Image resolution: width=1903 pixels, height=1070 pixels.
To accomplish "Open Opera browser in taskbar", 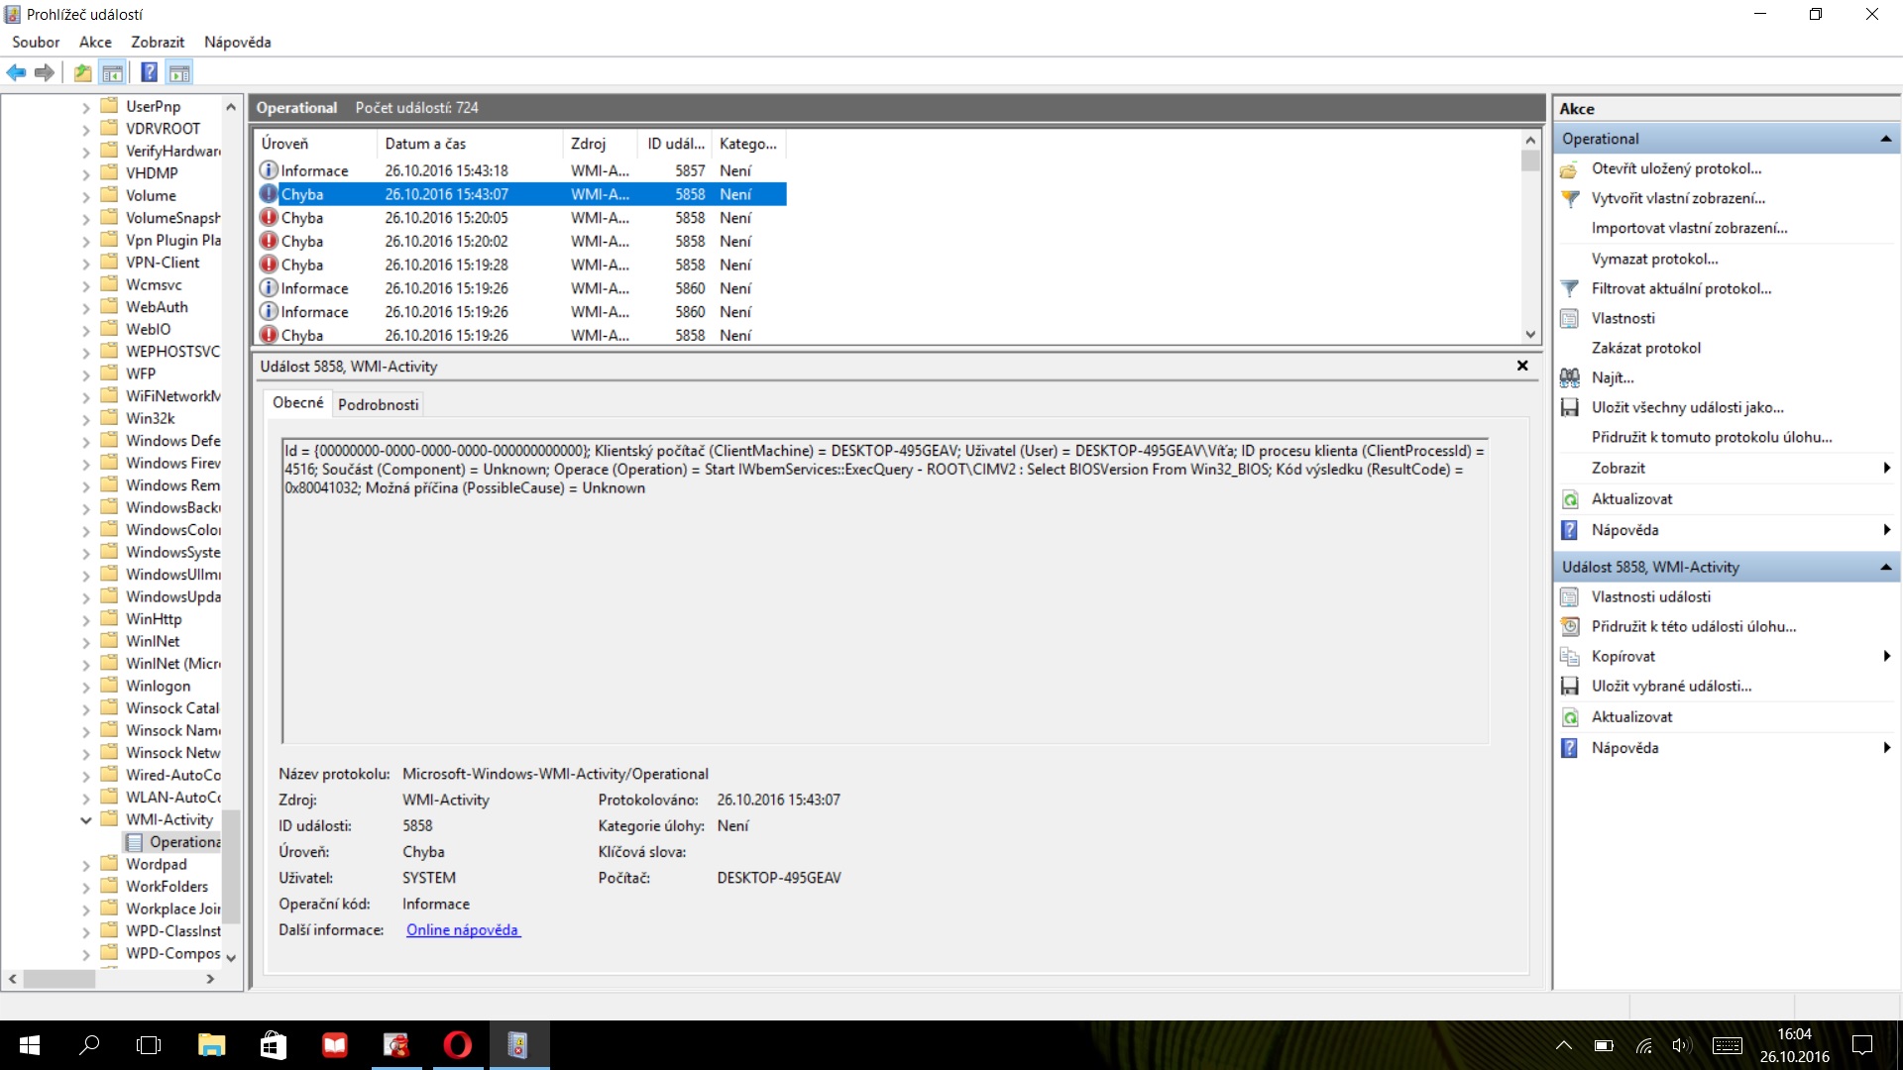I will 457,1044.
